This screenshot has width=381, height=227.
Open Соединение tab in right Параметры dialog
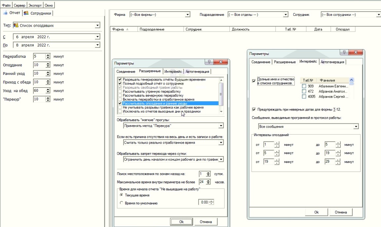coord(261,62)
